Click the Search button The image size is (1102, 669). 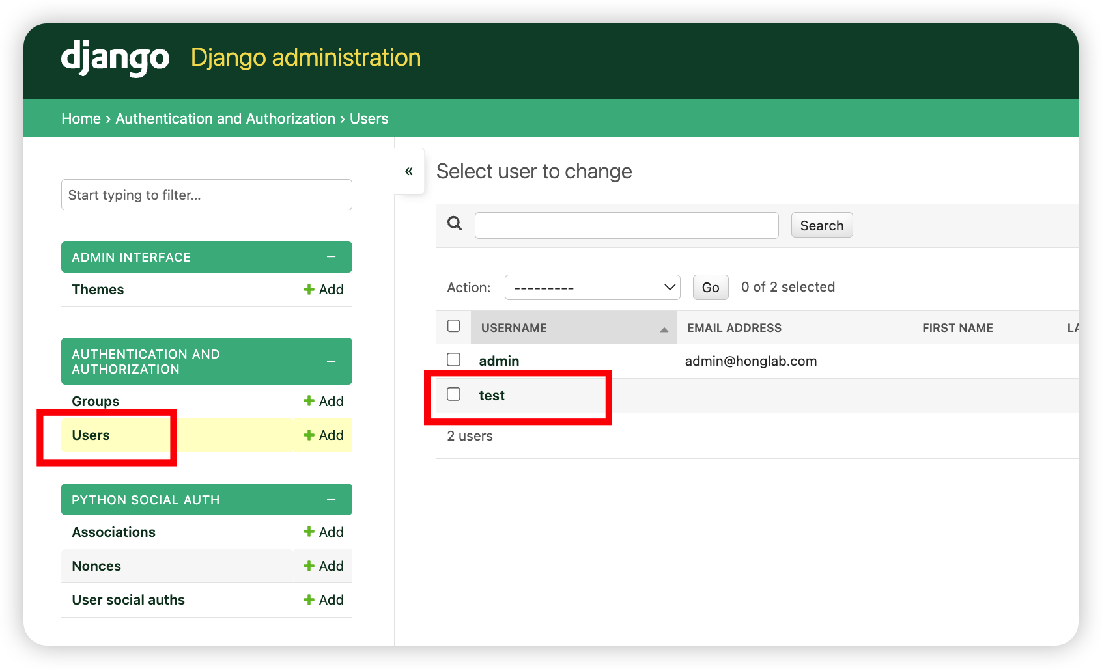(x=822, y=225)
